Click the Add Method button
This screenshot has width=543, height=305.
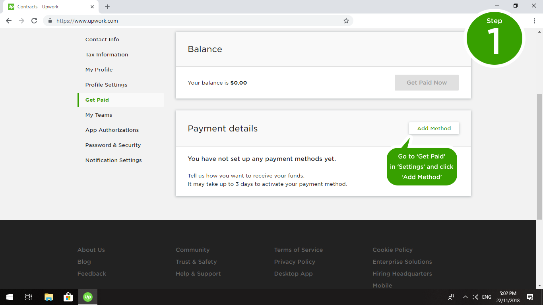click(434, 128)
